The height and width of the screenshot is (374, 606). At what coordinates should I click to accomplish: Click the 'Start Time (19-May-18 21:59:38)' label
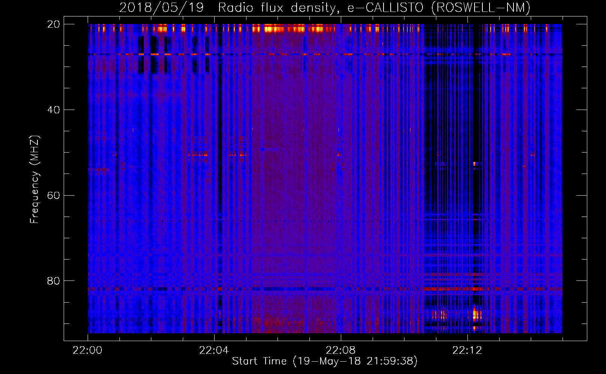click(x=325, y=361)
